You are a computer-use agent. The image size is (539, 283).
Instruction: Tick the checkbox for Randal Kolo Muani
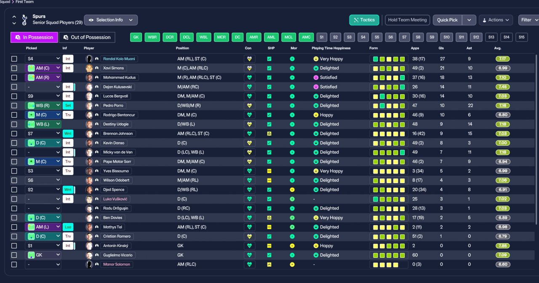14,59
